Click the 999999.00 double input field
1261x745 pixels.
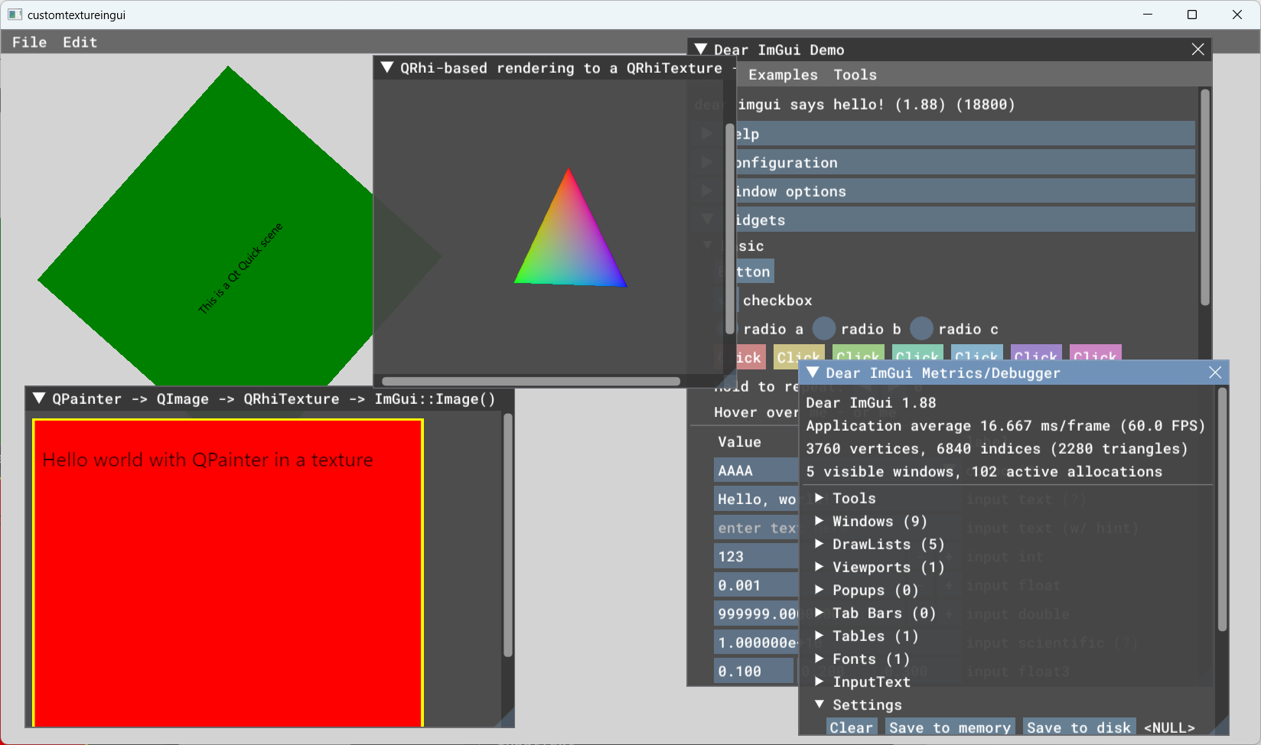(756, 613)
